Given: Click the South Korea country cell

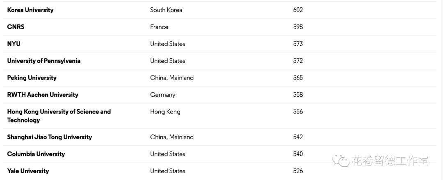Looking at the screenshot, I should pos(166,10).
